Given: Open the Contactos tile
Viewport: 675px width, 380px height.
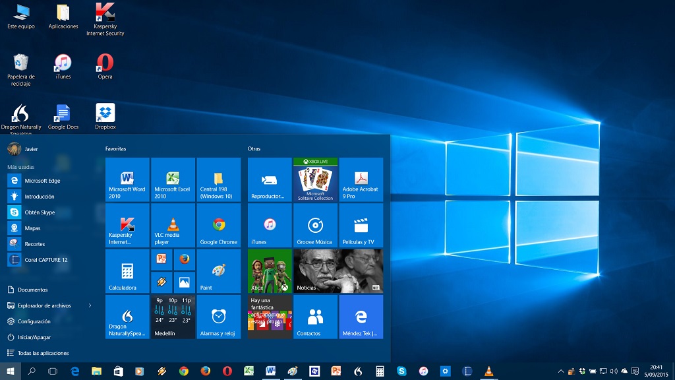Looking at the screenshot, I should [x=316, y=317].
